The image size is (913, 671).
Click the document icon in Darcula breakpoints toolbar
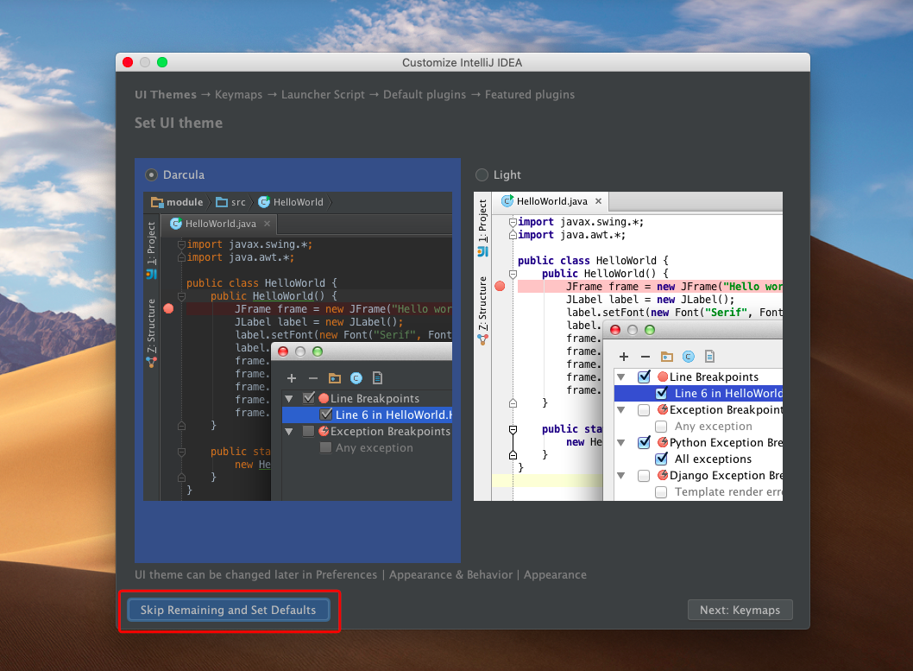(x=377, y=378)
